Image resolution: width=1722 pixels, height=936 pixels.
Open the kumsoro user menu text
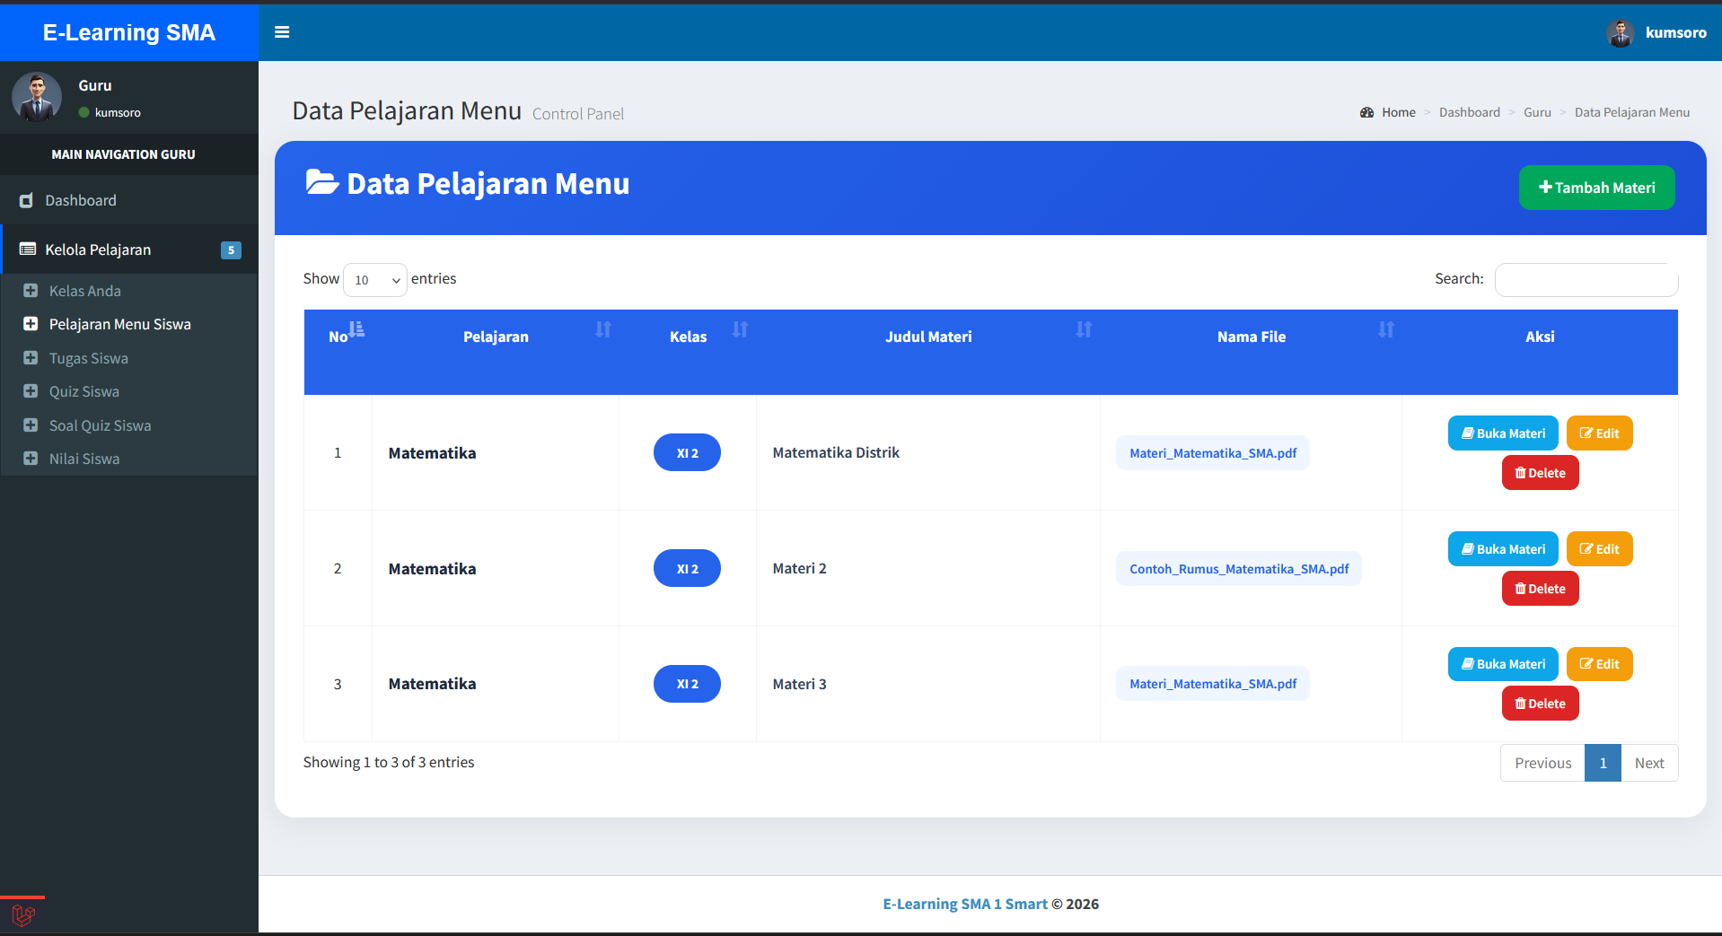[1675, 32]
